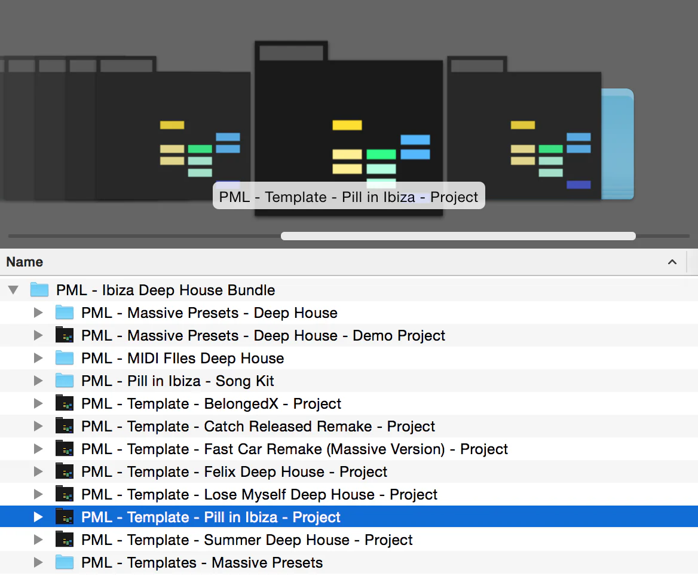
Task: Expand the Felix Deep House project
Action: 38,472
